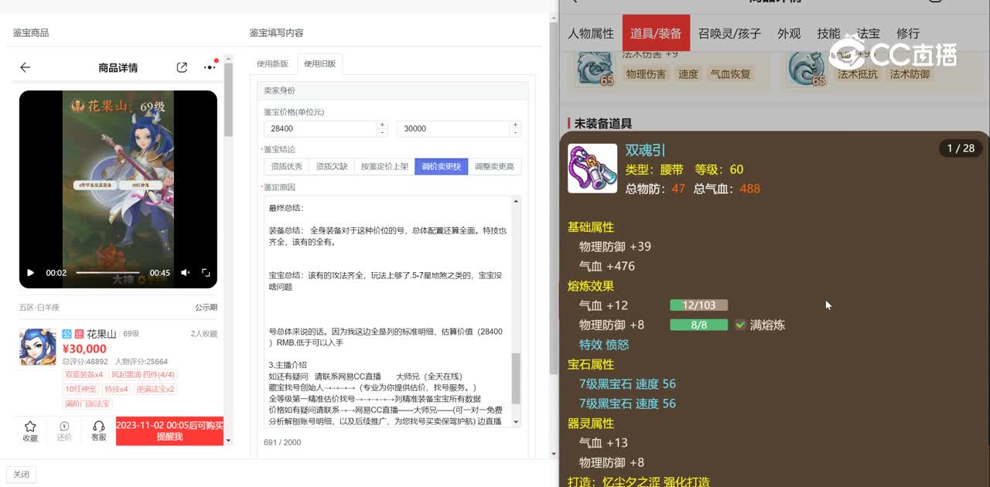Open the 人物属性 tab
The width and height of the screenshot is (990, 487).
point(591,33)
